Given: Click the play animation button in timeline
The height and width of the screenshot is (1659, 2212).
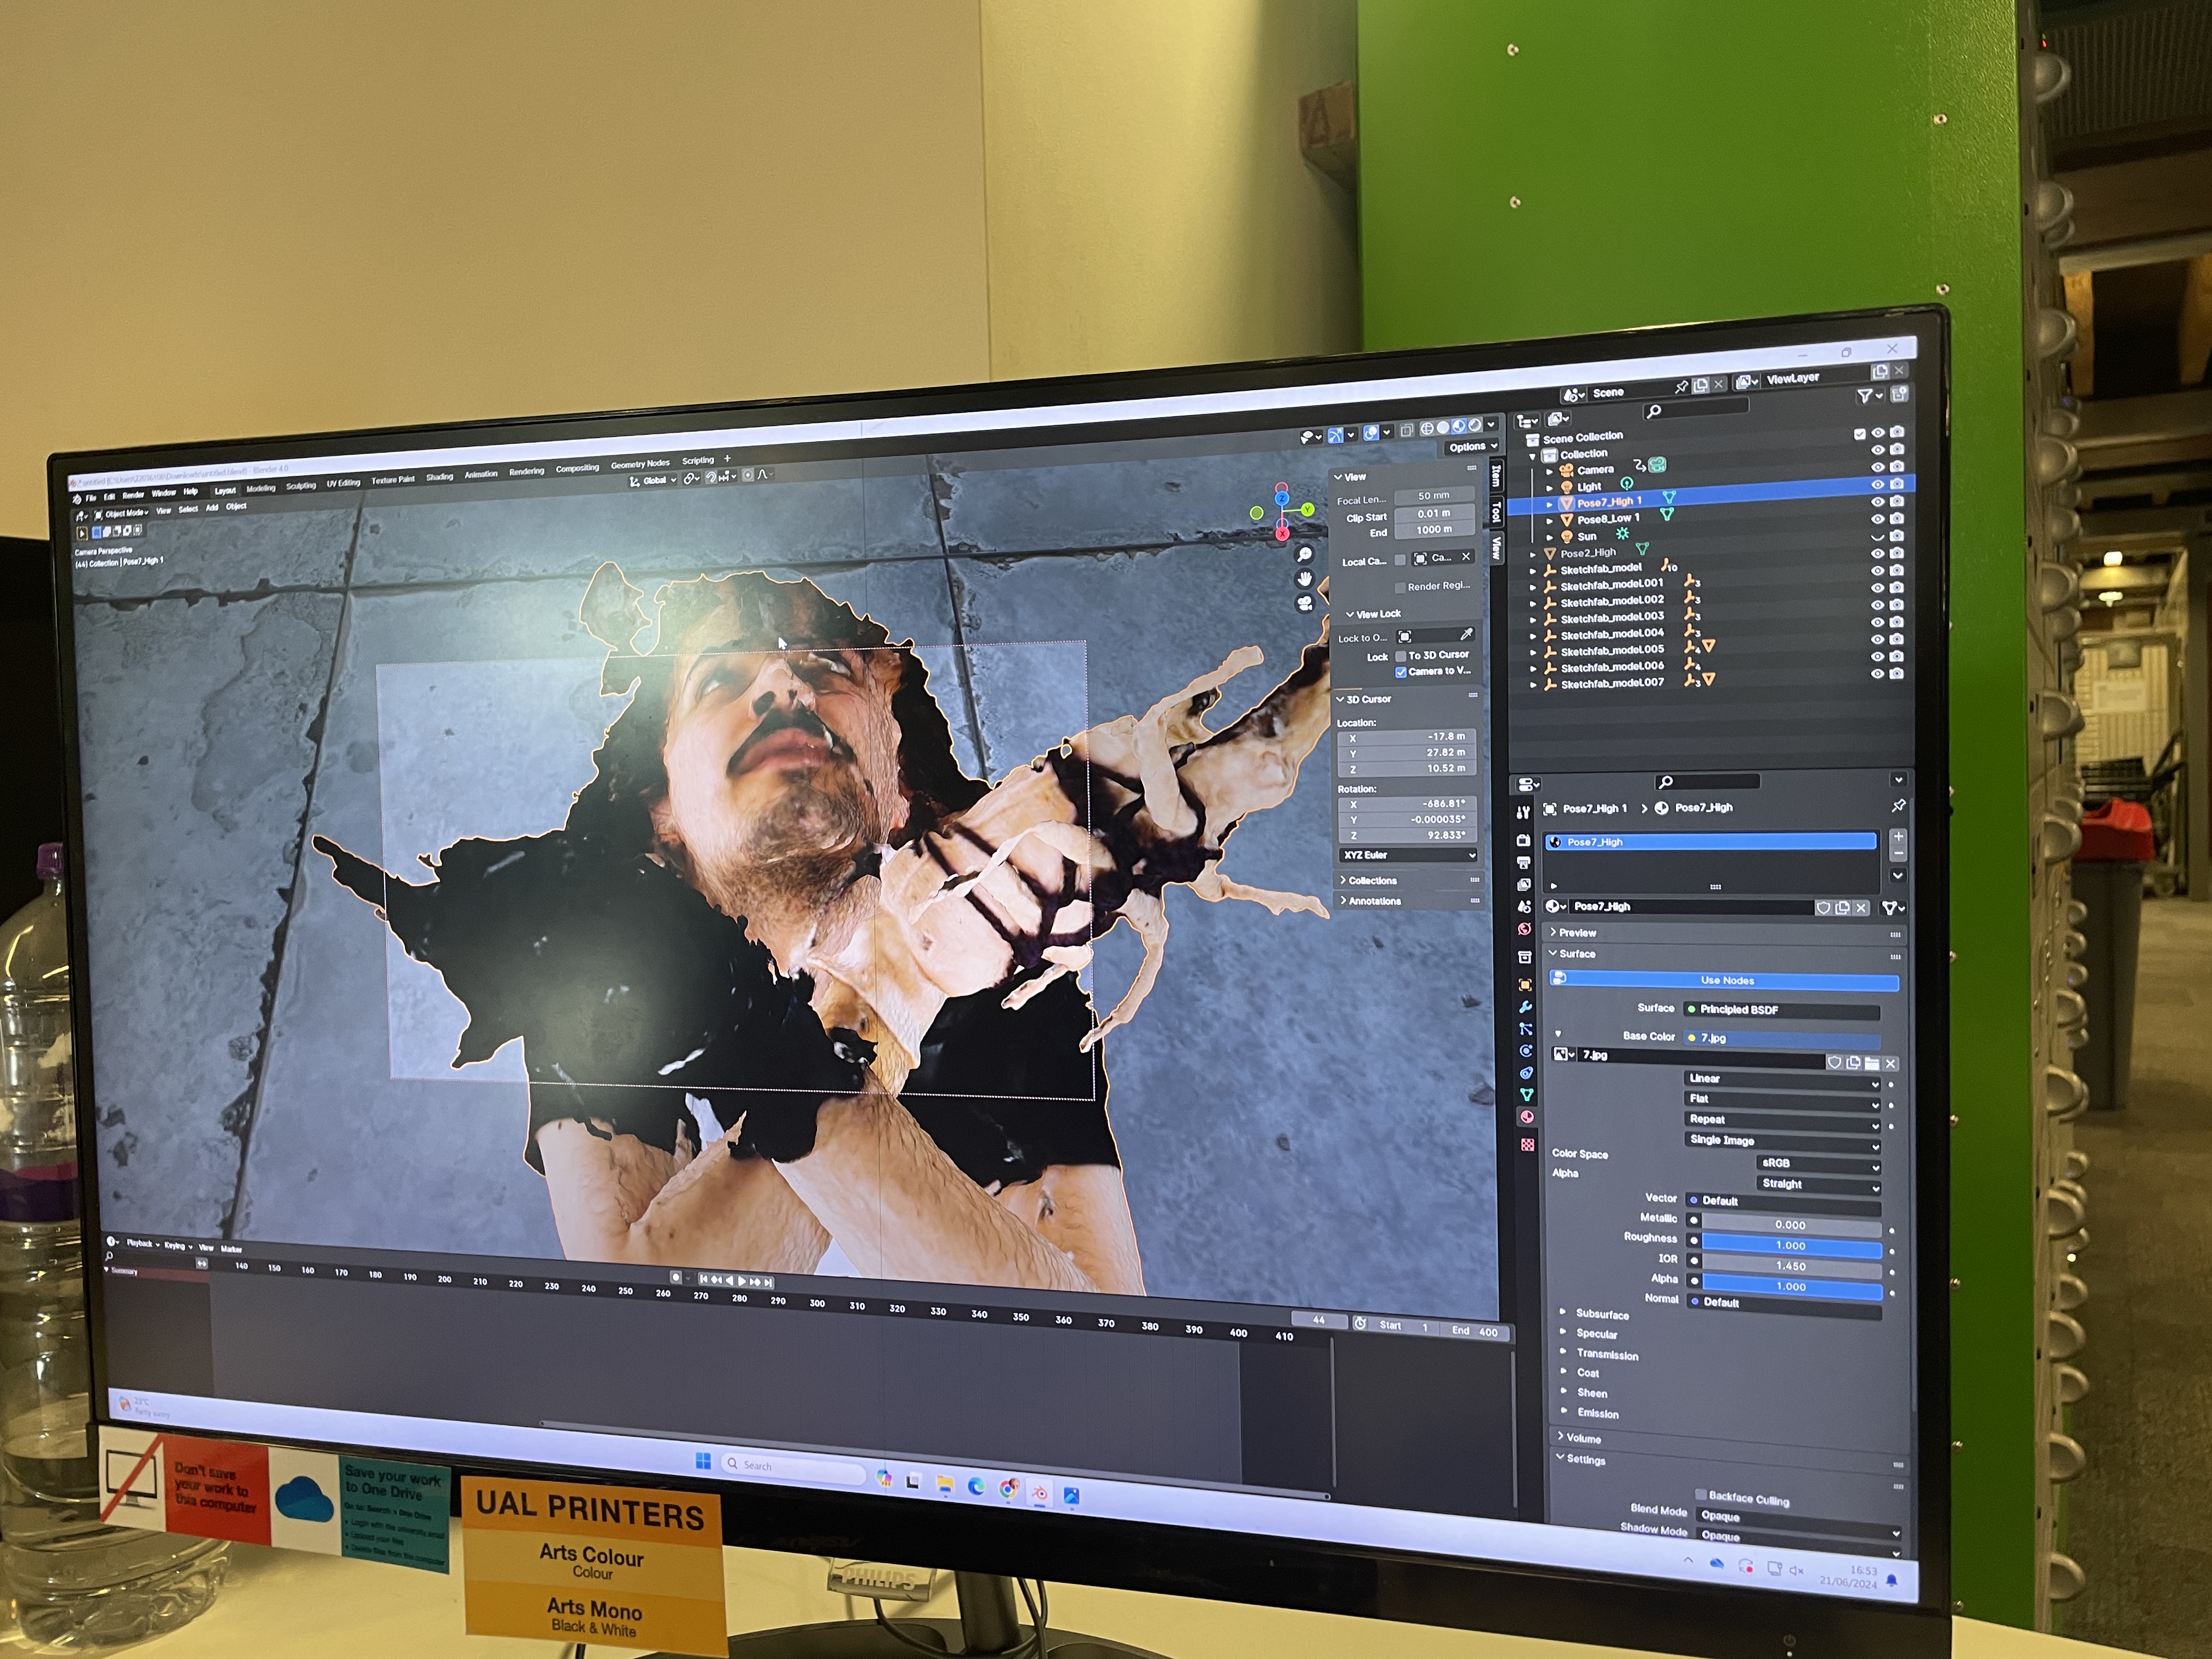Looking at the screenshot, I should tap(741, 1281).
